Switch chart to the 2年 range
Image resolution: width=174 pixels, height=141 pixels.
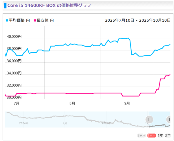(168, 135)
